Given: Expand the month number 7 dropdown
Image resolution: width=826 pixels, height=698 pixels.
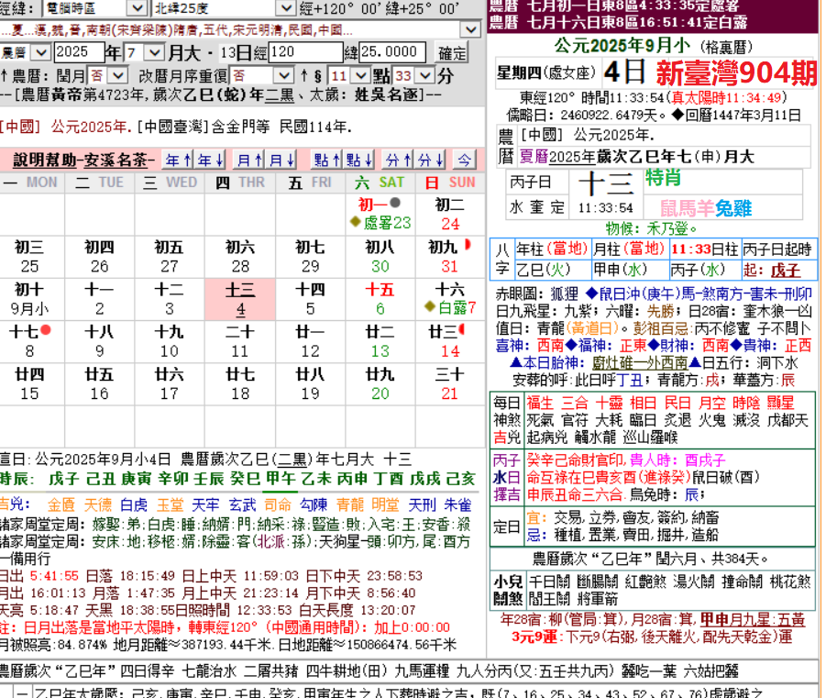Looking at the screenshot, I should pyautogui.click(x=155, y=52).
